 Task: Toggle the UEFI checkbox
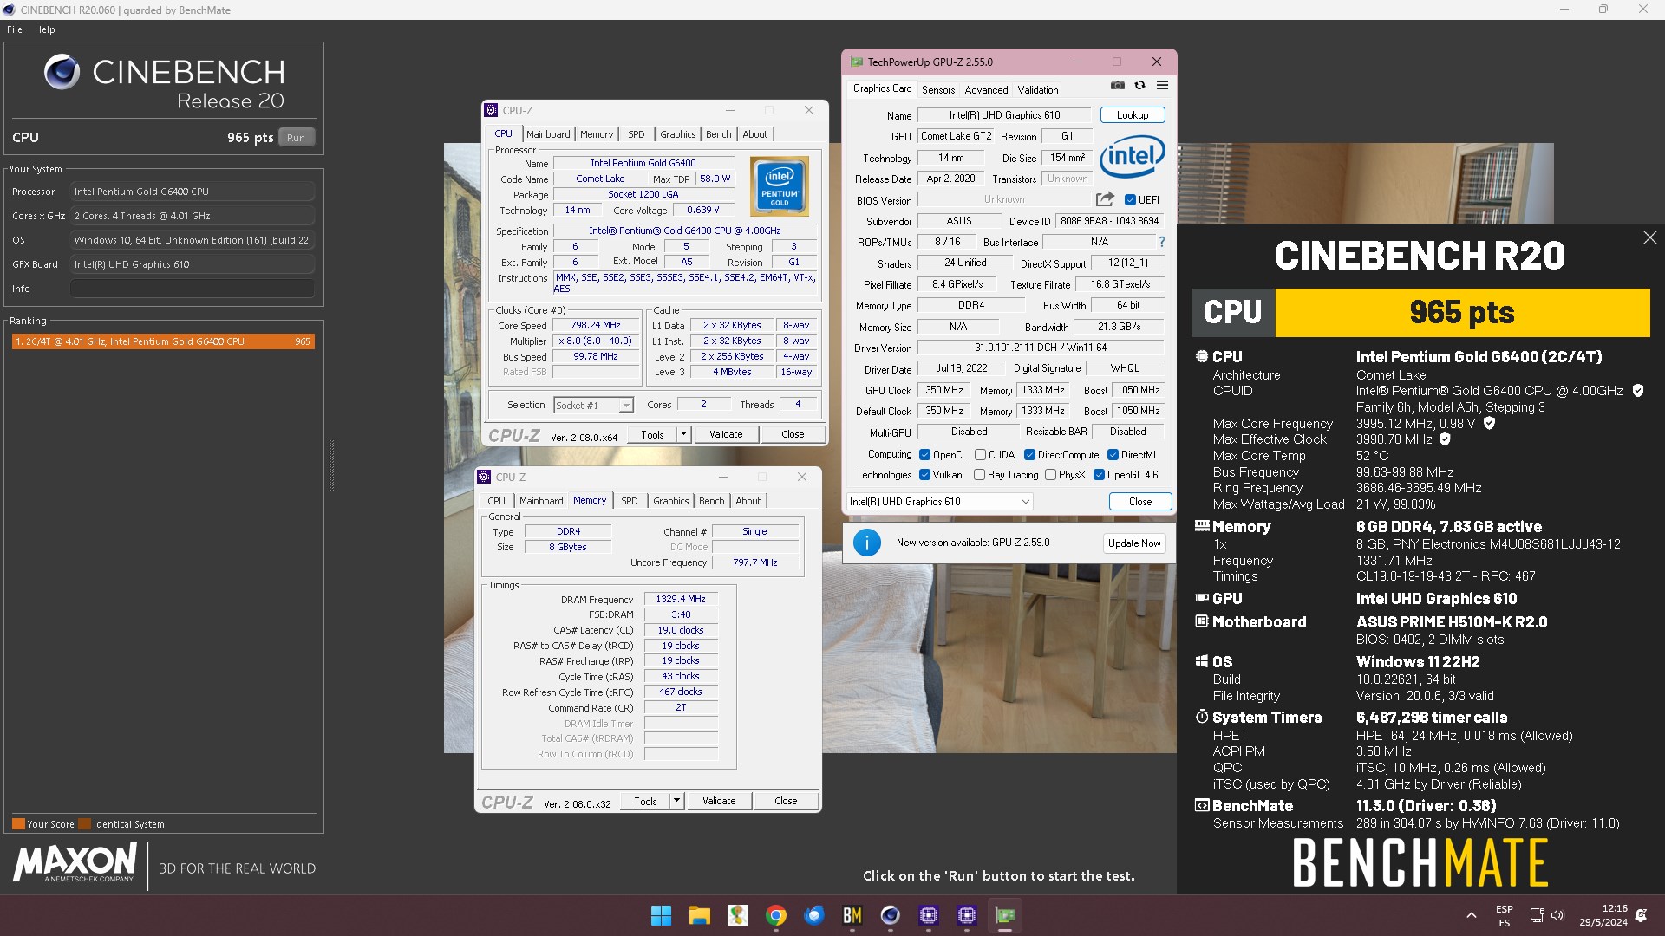point(1130,200)
